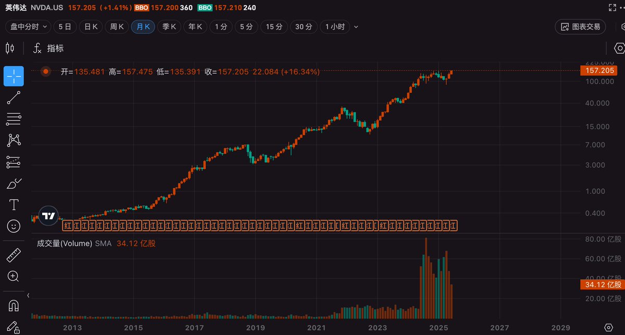Click the fx indicators icon
This screenshot has height=335, width=625.
37,48
